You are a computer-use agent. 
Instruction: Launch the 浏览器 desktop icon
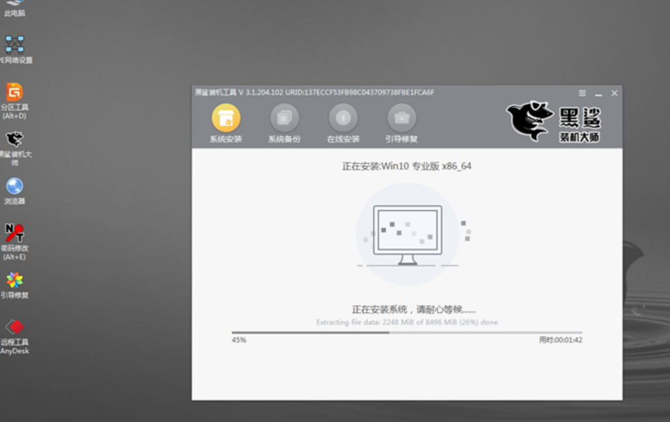15,191
